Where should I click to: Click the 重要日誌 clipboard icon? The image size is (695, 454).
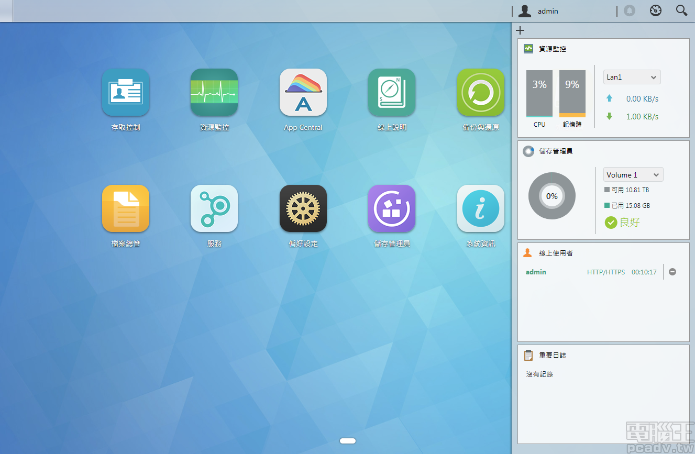[528, 355]
